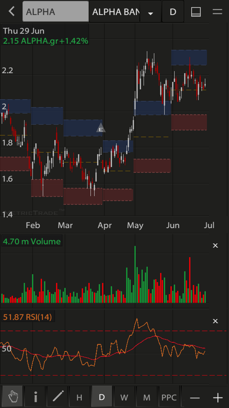Select the monthly M period
This screenshot has width=229, height=408.
tap(147, 397)
